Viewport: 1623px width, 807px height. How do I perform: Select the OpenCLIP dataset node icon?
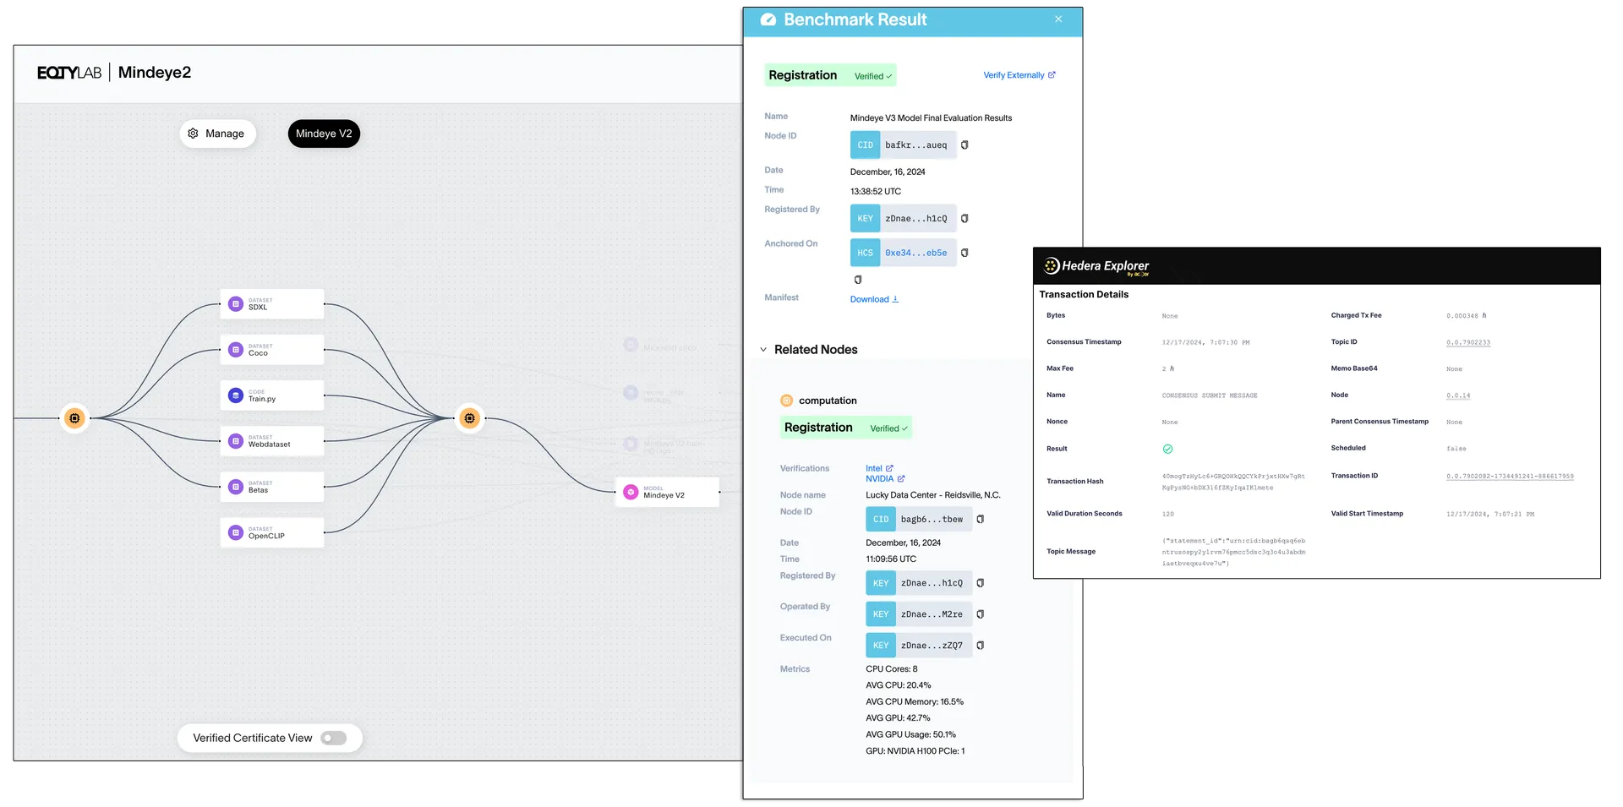236,532
